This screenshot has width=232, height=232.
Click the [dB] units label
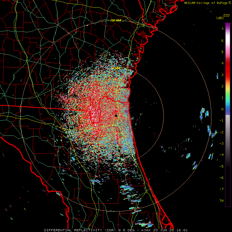220,18
